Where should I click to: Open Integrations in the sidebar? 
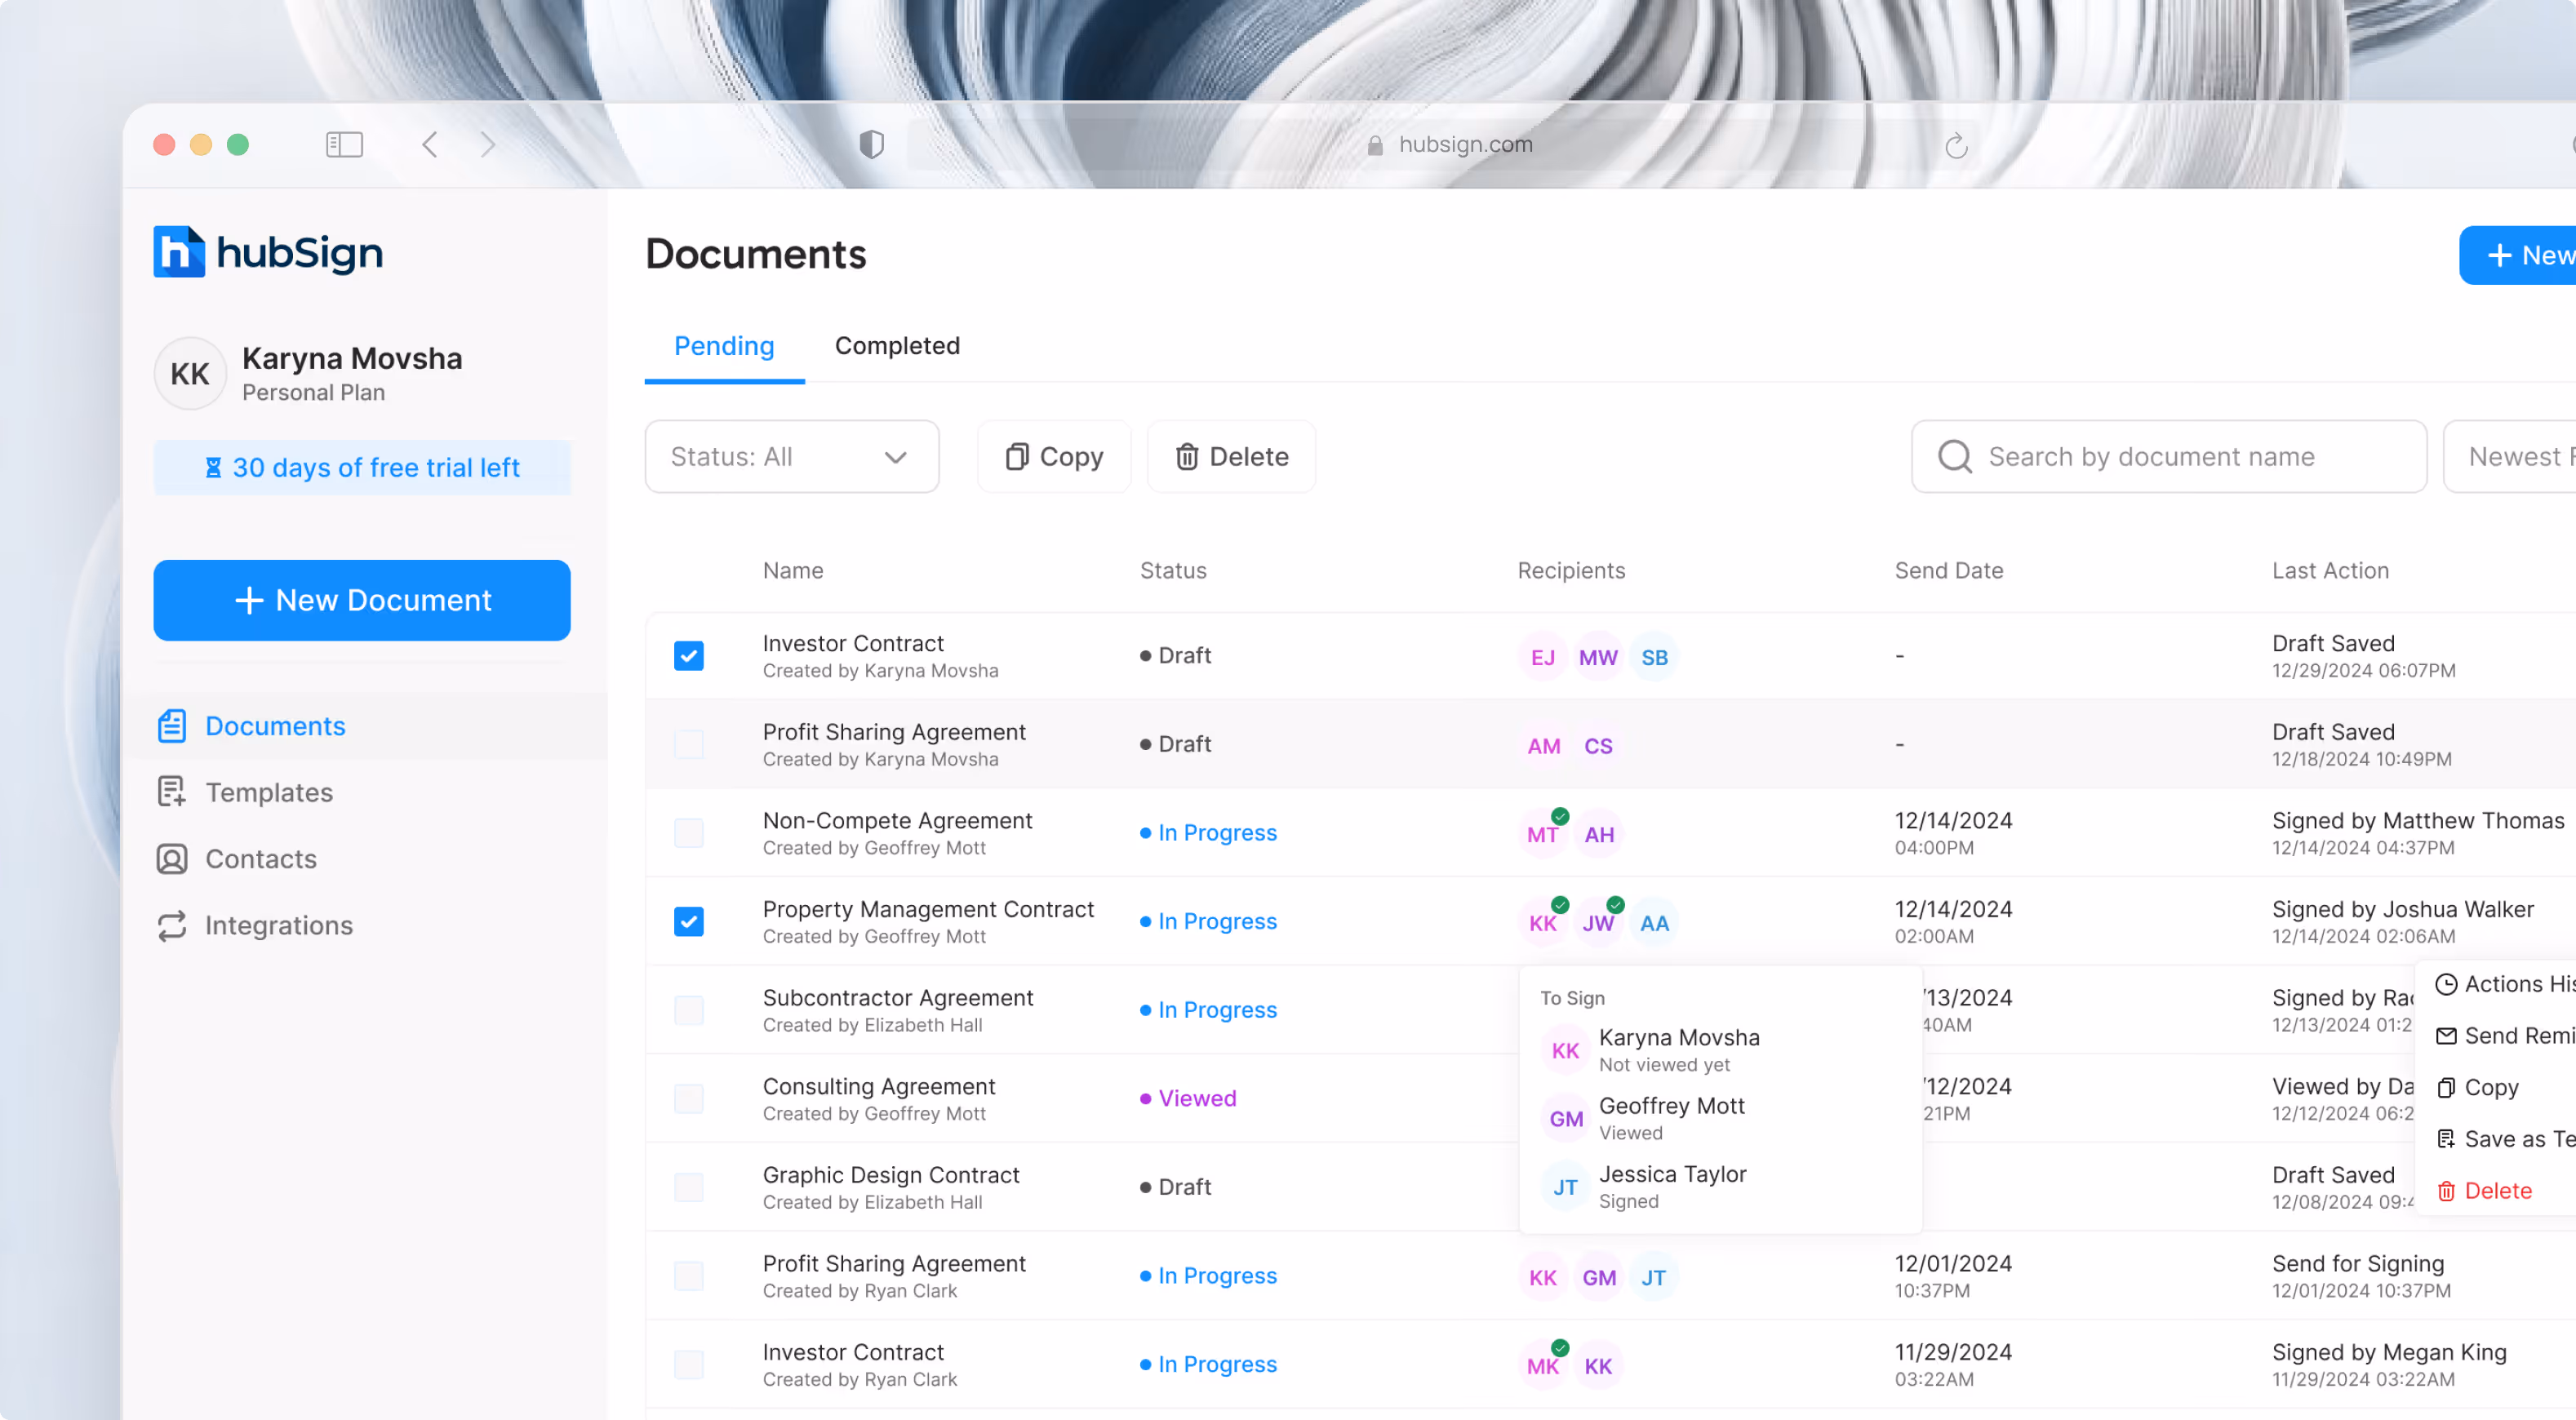click(x=255, y=925)
